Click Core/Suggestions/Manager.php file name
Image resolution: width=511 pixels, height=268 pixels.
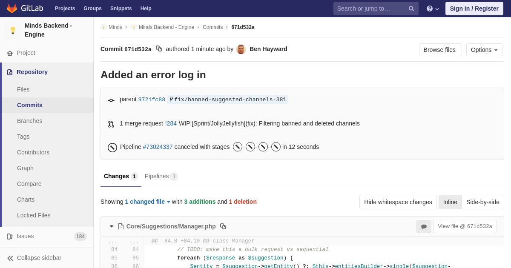click(x=171, y=226)
